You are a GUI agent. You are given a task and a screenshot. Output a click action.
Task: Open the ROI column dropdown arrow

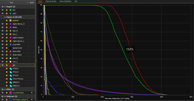pos(27,2)
